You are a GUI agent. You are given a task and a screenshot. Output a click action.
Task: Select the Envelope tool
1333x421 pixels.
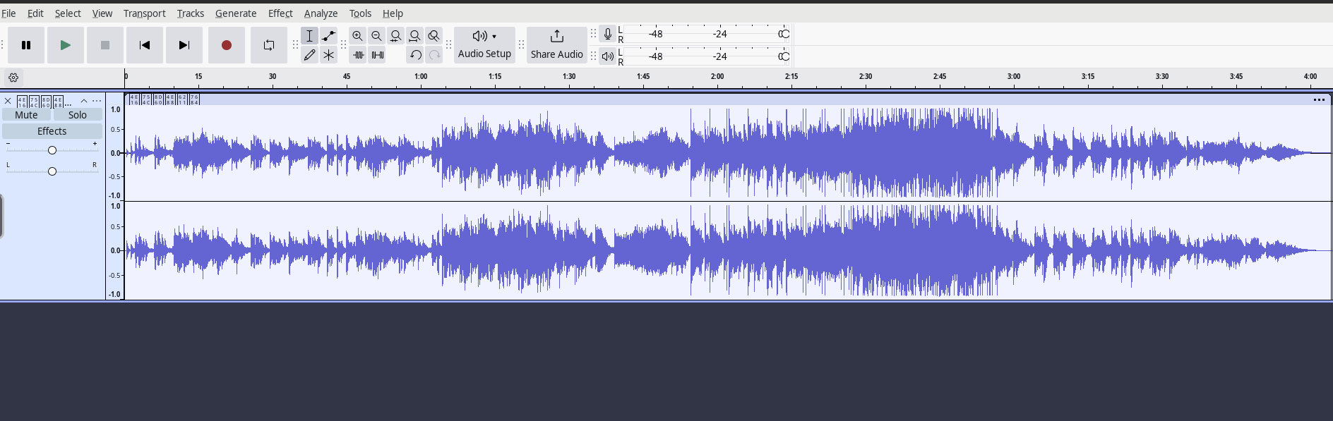(x=329, y=36)
